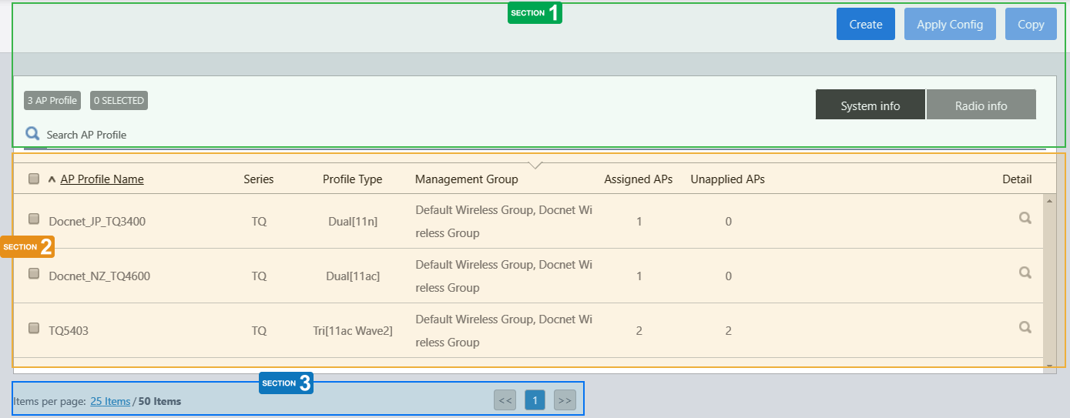
Task: Go to previous page with << button
Action: click(x=505, y=400)
